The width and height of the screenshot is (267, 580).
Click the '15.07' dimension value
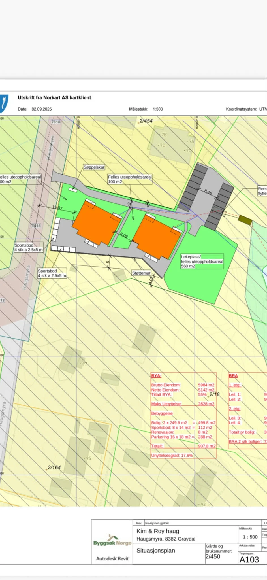57,207
